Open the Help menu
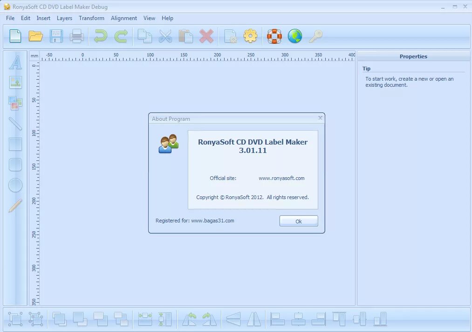The image size is (472, 332). click(x=167, y=18)
